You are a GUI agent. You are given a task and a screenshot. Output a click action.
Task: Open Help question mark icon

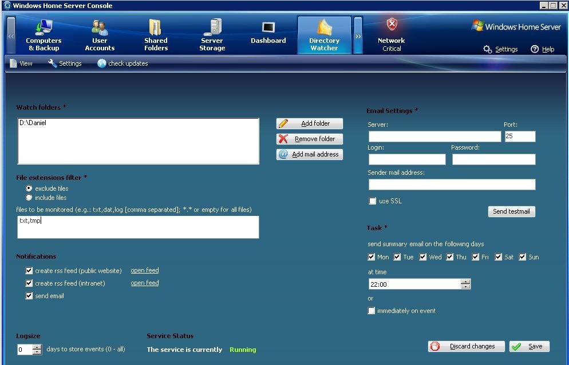[535, 49]
